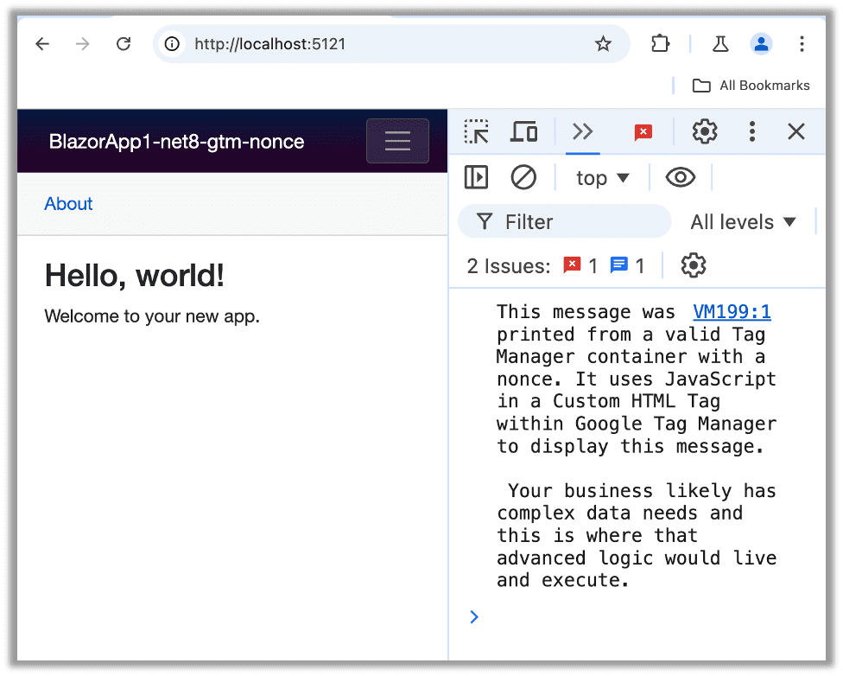Toggle the device emulation toolbar

tap(523, 131)
